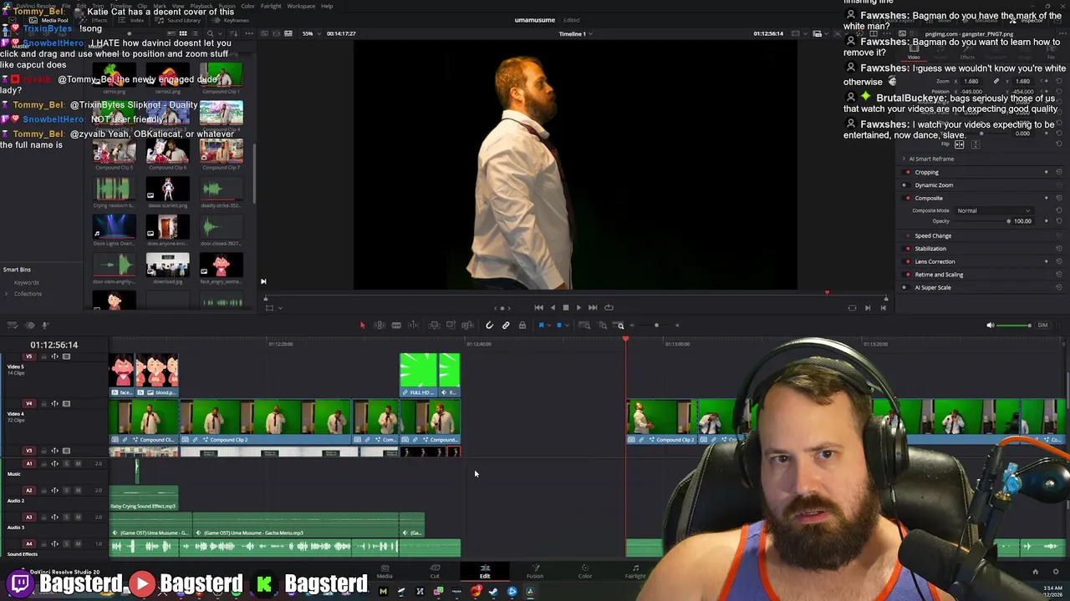Disable the Video 4 track

pyautogui.click(x=67, y=404)
